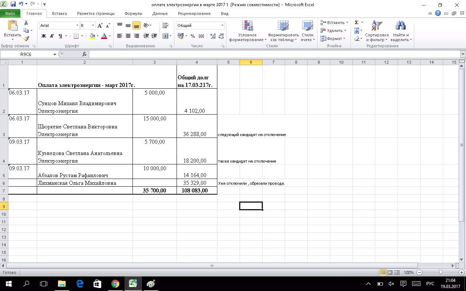Align text right

coord(137,36)
